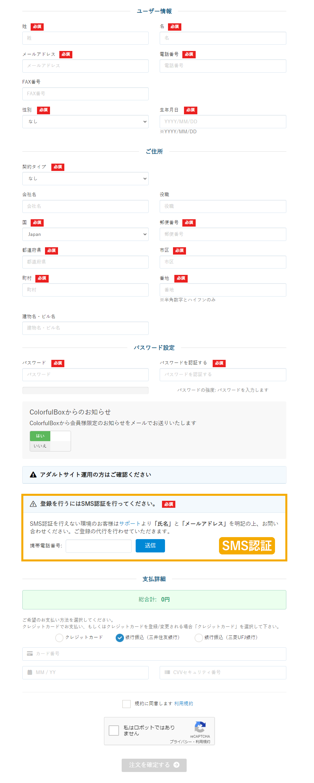Open the 性別 dropdown
Viewport: 314px width, 783px height.
tap(85, 122)
